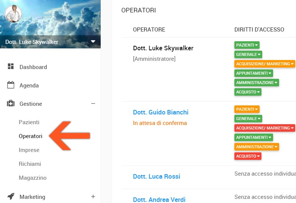Open Dott. Luca Rossi operator link

pyautogui.click(x=156, y=176)
